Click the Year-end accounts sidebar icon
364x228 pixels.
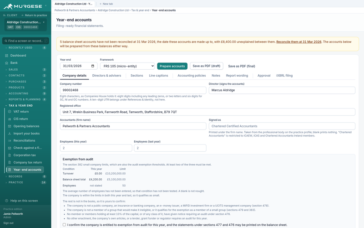click(x=10, y=170)
